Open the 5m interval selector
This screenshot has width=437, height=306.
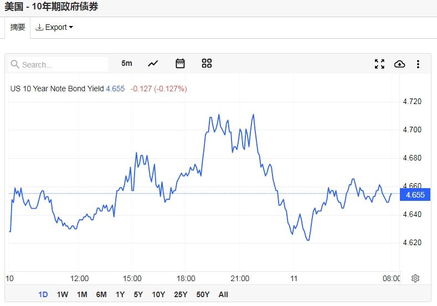coord(127,64)
